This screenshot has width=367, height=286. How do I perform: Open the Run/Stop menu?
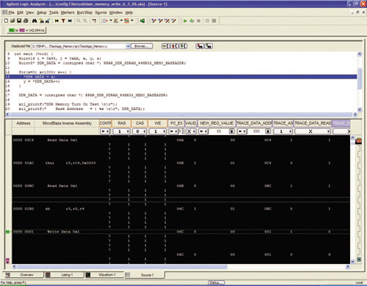point(84,12)
